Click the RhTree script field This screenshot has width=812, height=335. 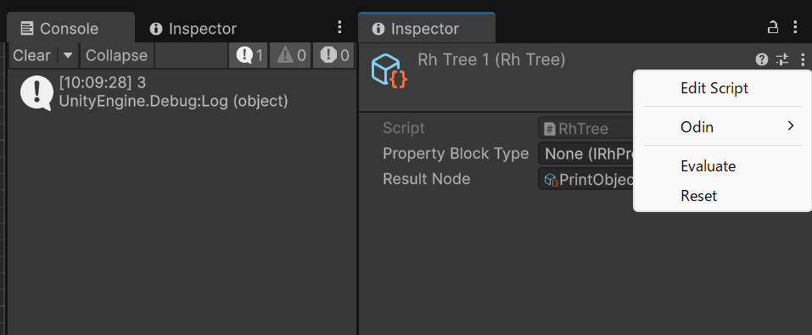[x=586, y=128]
